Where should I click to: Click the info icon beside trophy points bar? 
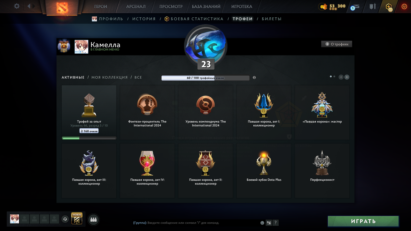coord(254,78)
